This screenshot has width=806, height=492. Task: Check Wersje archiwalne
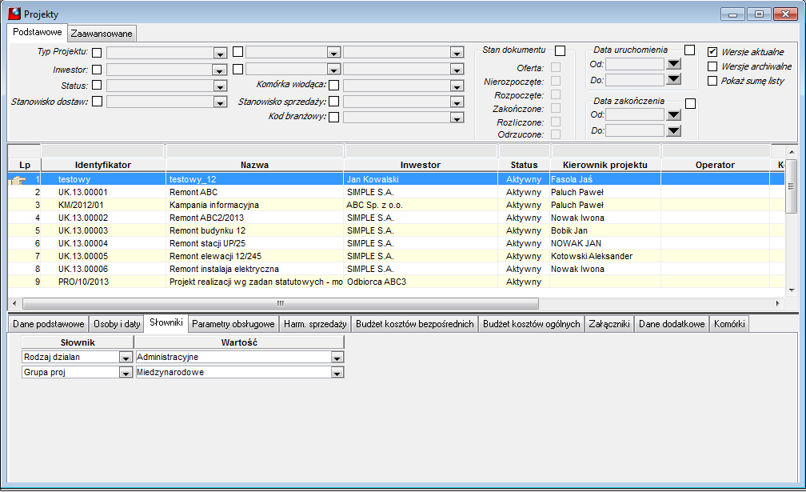pos(712,66)
